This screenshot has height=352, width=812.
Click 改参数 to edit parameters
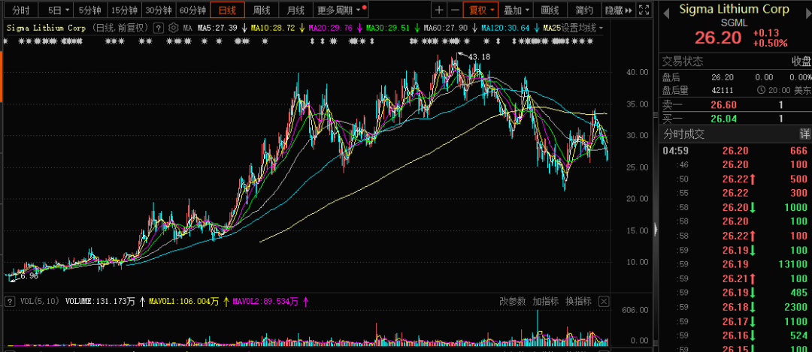tap(513, 302)
